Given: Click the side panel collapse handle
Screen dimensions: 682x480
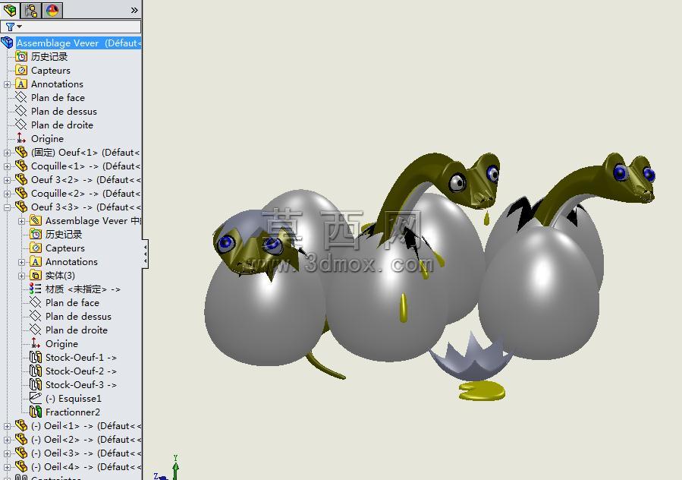Looking at the screenshot, I should 145,254.
